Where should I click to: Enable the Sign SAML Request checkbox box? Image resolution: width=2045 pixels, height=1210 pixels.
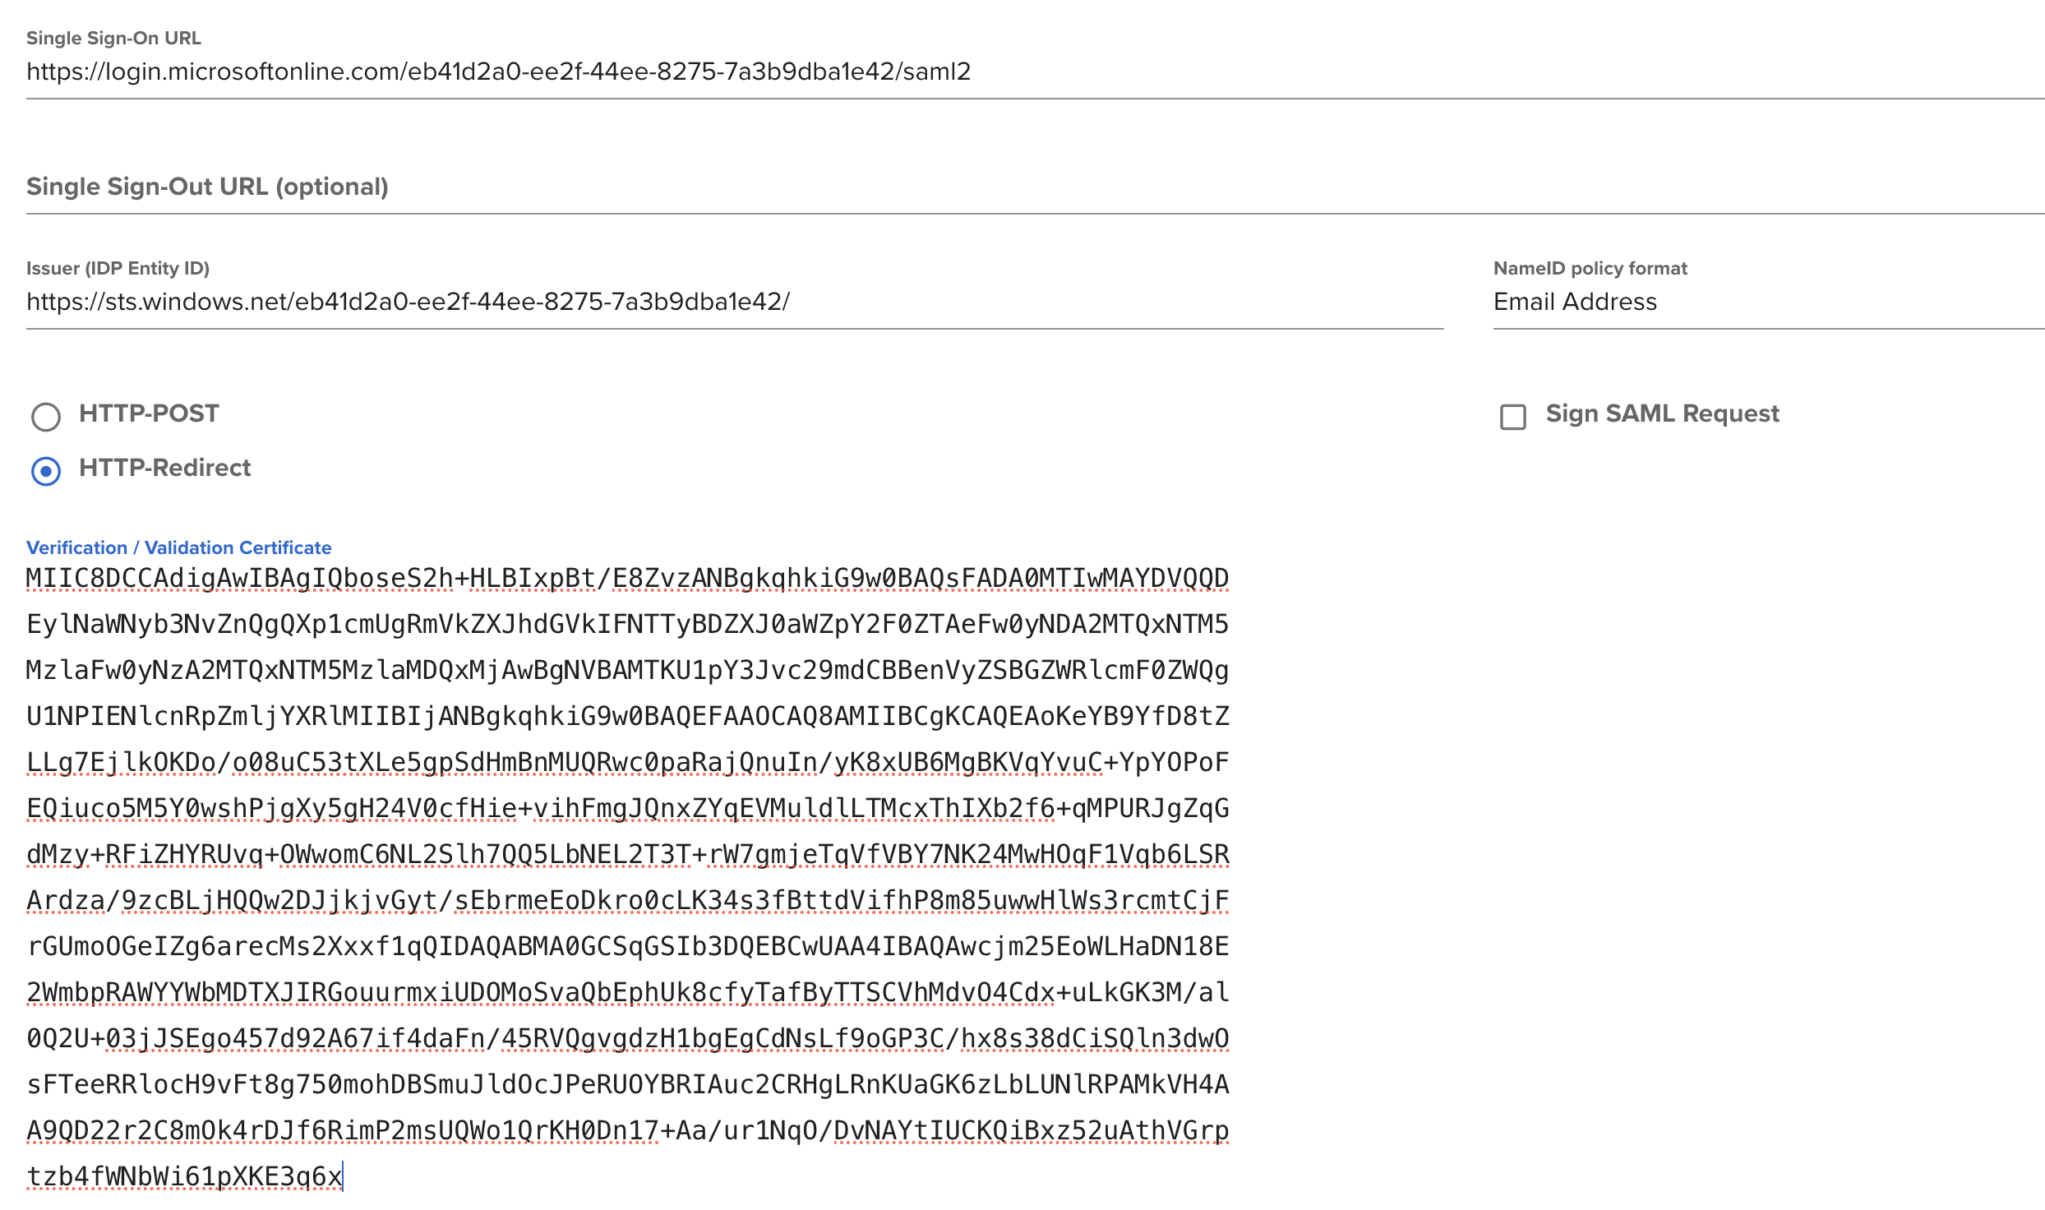click(1512, 417)
